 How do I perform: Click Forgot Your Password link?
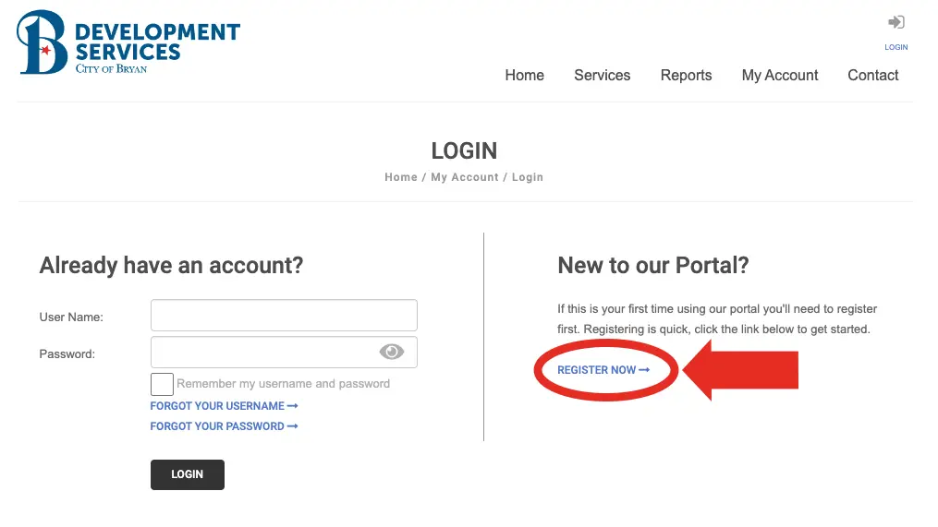pos(217,426)
